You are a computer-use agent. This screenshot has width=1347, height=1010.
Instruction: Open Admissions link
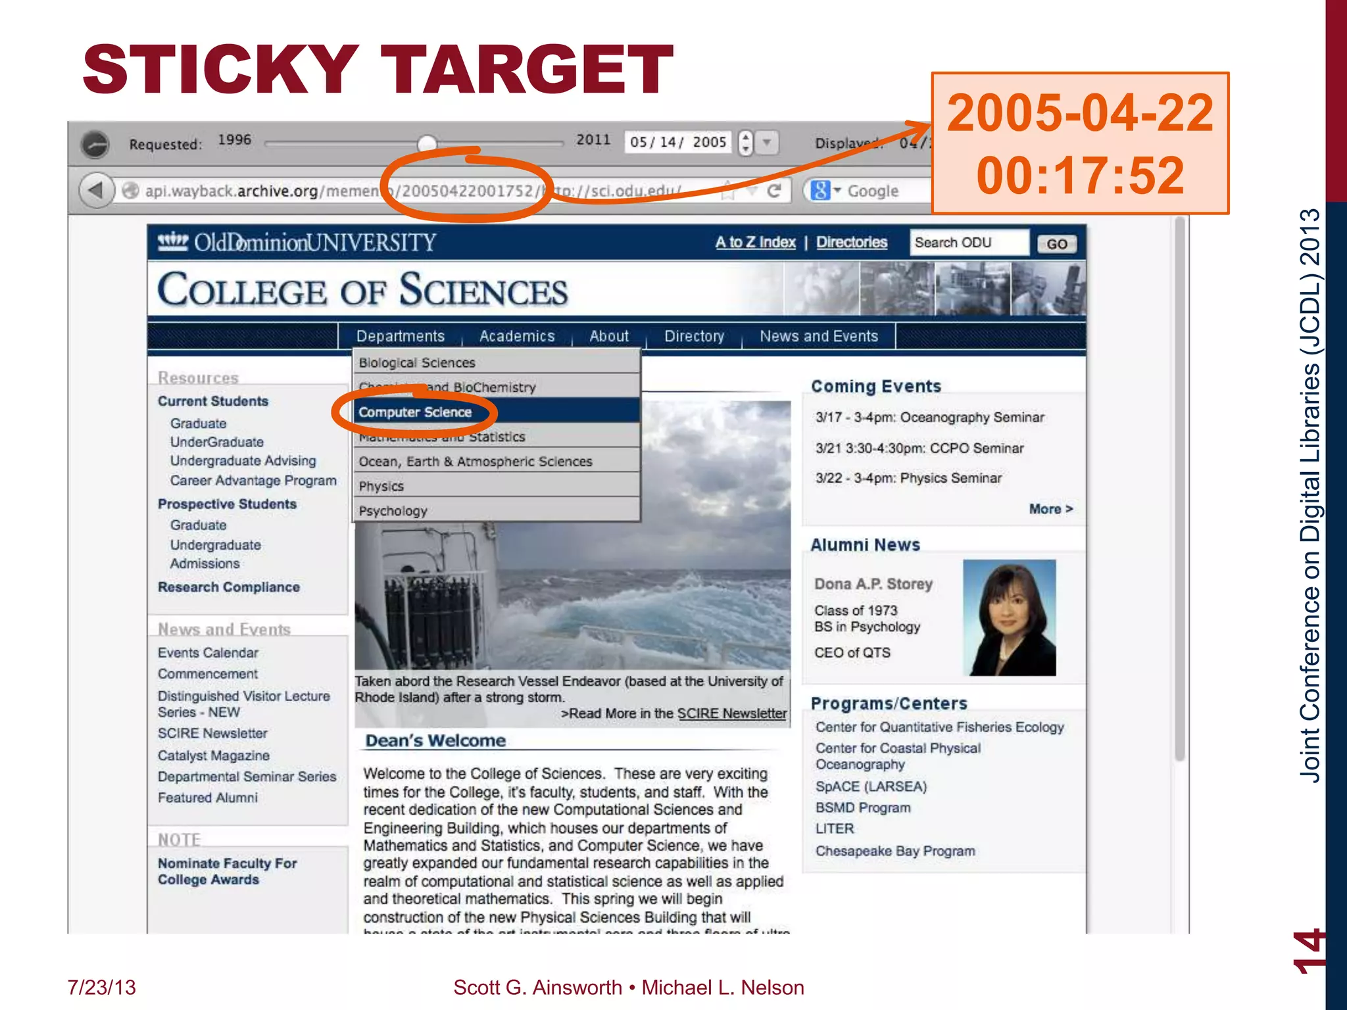[x=205, y=564]
